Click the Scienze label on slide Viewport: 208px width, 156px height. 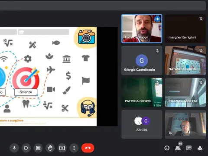tap(26, 92)
